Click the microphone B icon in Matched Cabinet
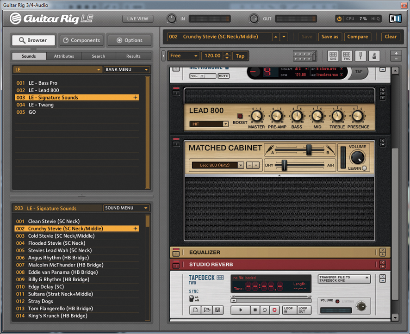410x334 pixels. pos(330,150)
